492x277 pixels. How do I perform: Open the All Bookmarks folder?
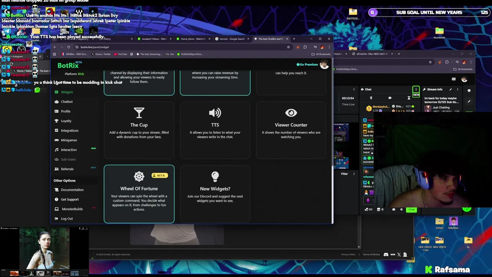[321, 54]
